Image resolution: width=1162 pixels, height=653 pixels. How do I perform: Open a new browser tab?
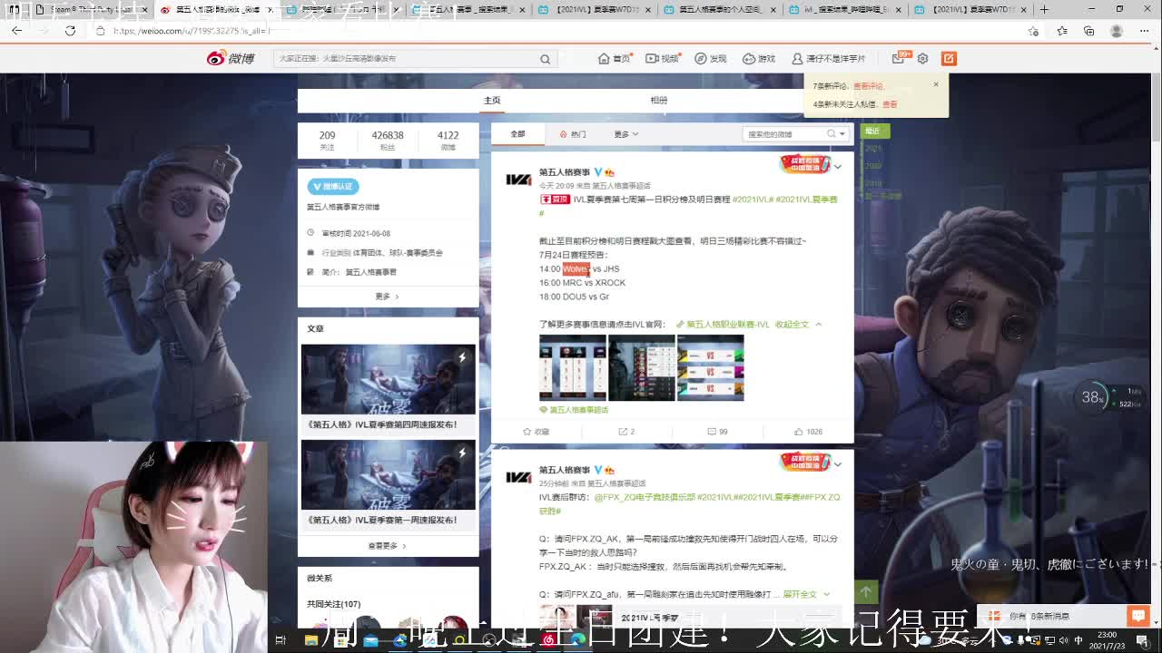[x=1044, y=9]
